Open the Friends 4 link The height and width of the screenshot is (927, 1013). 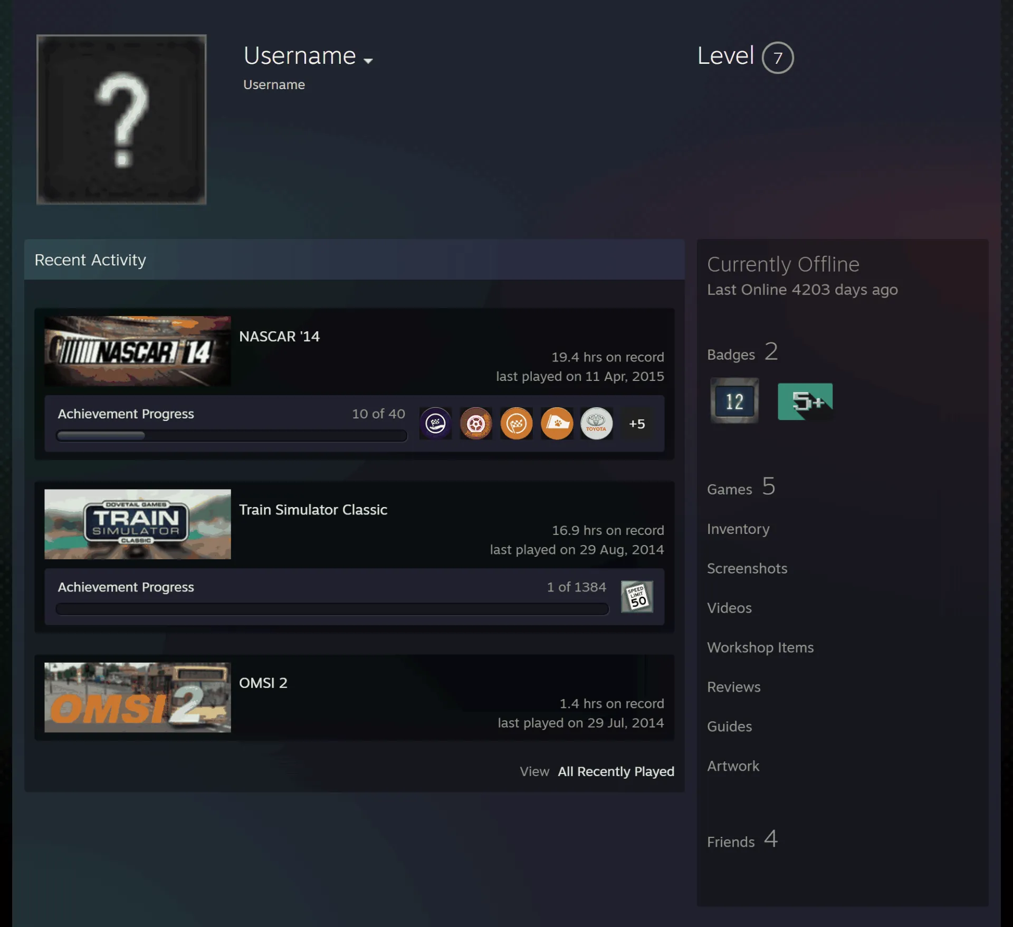click(x=742, y=840)
